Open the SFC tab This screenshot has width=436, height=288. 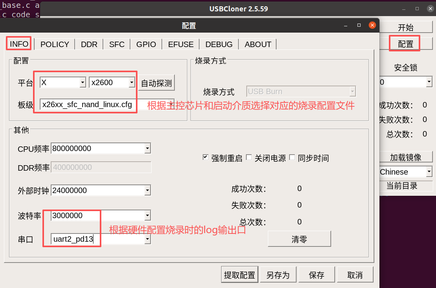pos(117,44)
